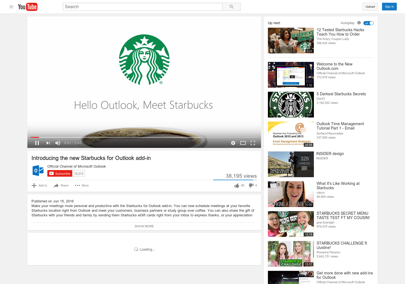Subscribe to Official Channel of Microsoft Outlook
This screenshot has height=284, width=405.
[x=60, y=173]
